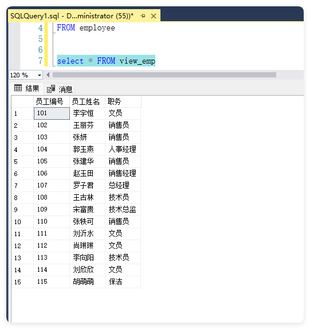The width and height of the screenshot is (310, 329).
Task: Select cell 王丽芬
Action: point(87,126)
